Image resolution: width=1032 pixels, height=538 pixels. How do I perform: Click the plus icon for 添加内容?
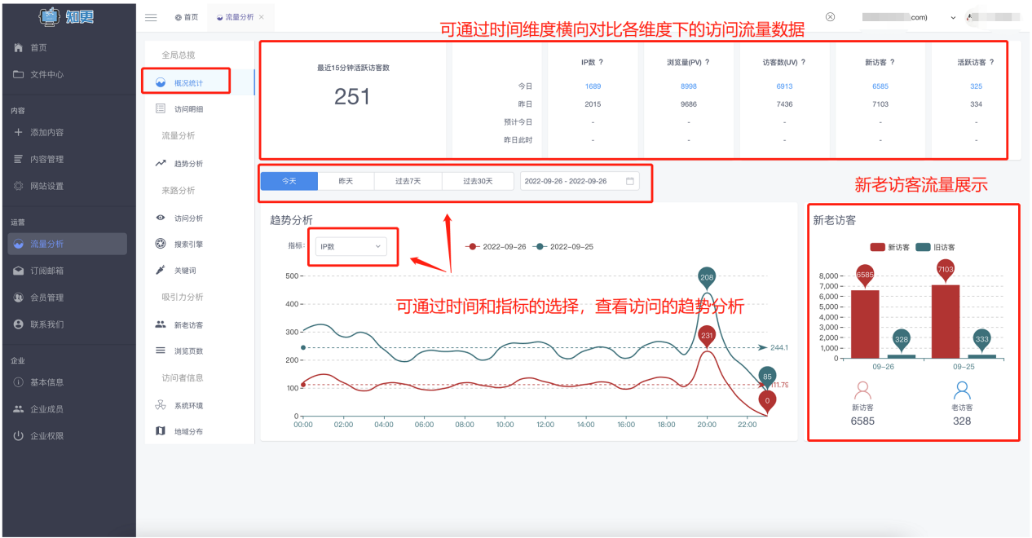[19, 132]
